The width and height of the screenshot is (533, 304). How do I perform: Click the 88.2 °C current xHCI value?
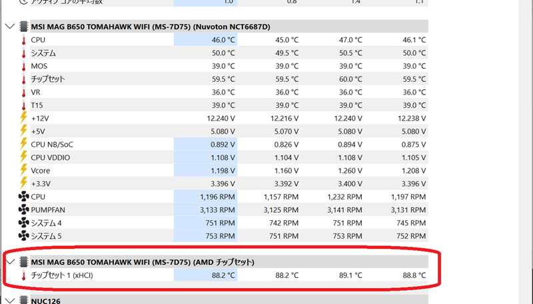pos(223,275)
